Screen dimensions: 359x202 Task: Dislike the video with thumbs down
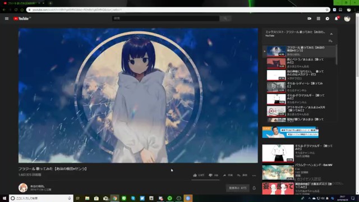pyautogui.click(x=213, y=175)
